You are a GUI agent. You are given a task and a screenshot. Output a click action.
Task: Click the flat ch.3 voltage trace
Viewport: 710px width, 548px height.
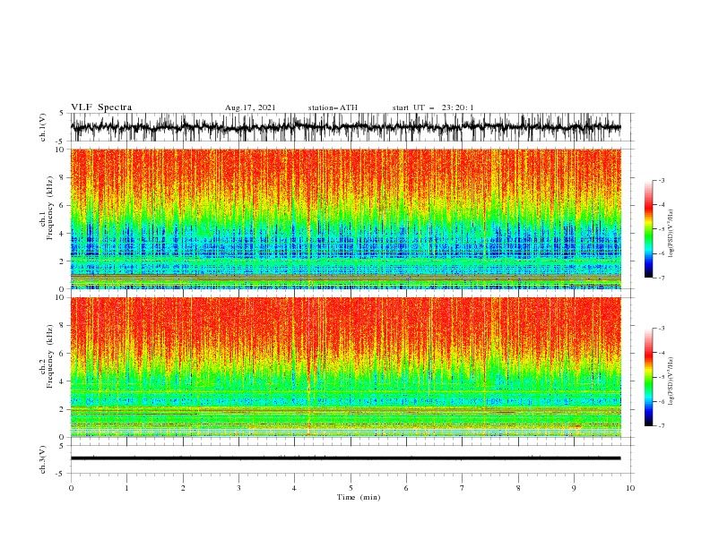pos(345,458)
